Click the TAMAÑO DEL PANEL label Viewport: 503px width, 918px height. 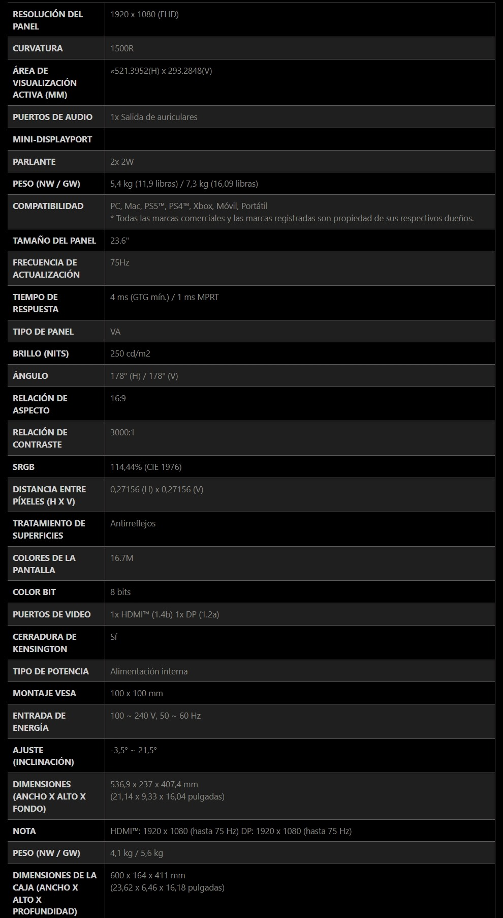tap(54, 241)
